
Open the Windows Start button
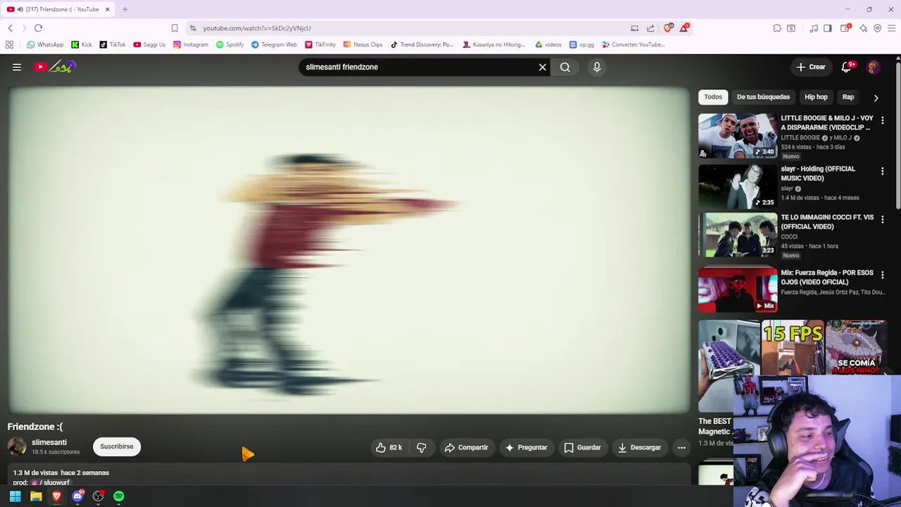click(x=15, y=496)
